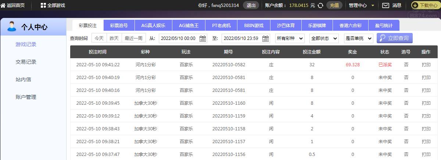This screenshot has height=160, width=441.
Task: Click the 充值 recharge button
Action: (334, 5)
